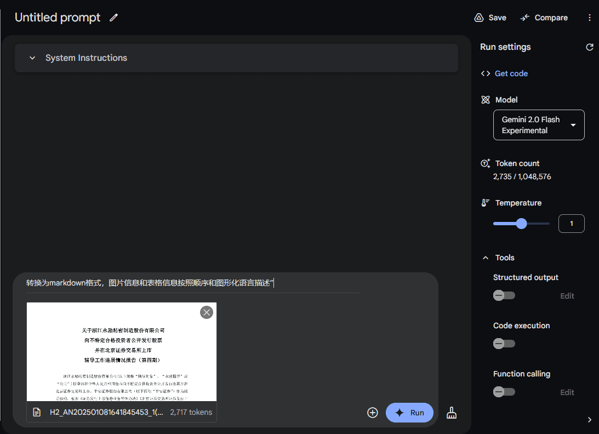Click the plus insert media button
Image resolution: width=599 pixels, height=434 pixels.
373,413
